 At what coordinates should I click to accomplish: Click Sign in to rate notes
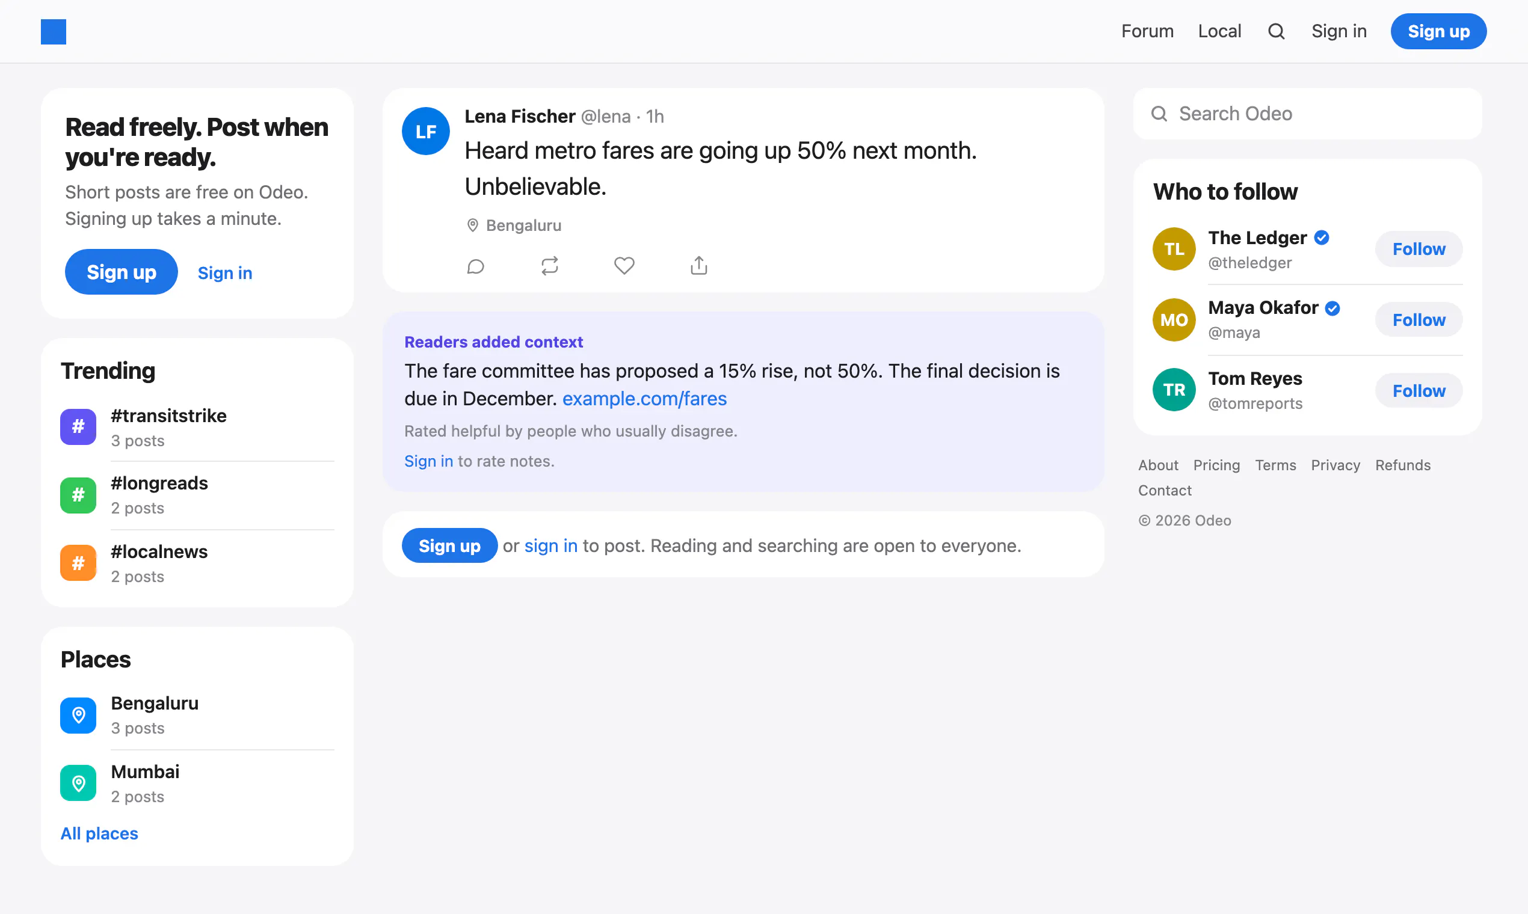point(428,461)
